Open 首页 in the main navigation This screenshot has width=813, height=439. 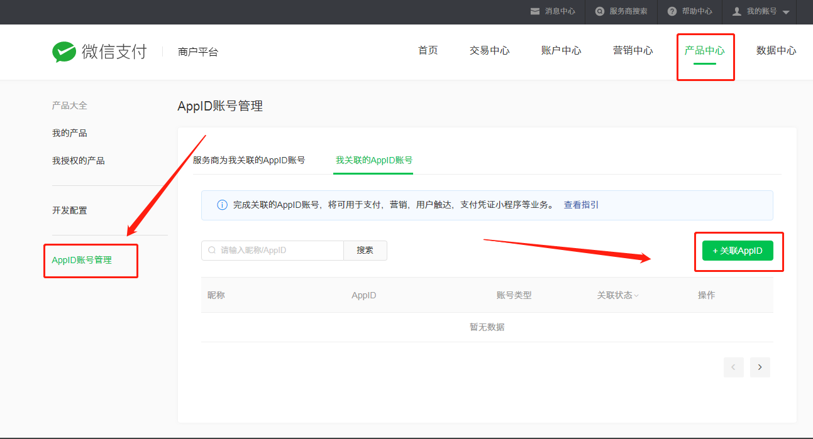click(x=428, y=50)
